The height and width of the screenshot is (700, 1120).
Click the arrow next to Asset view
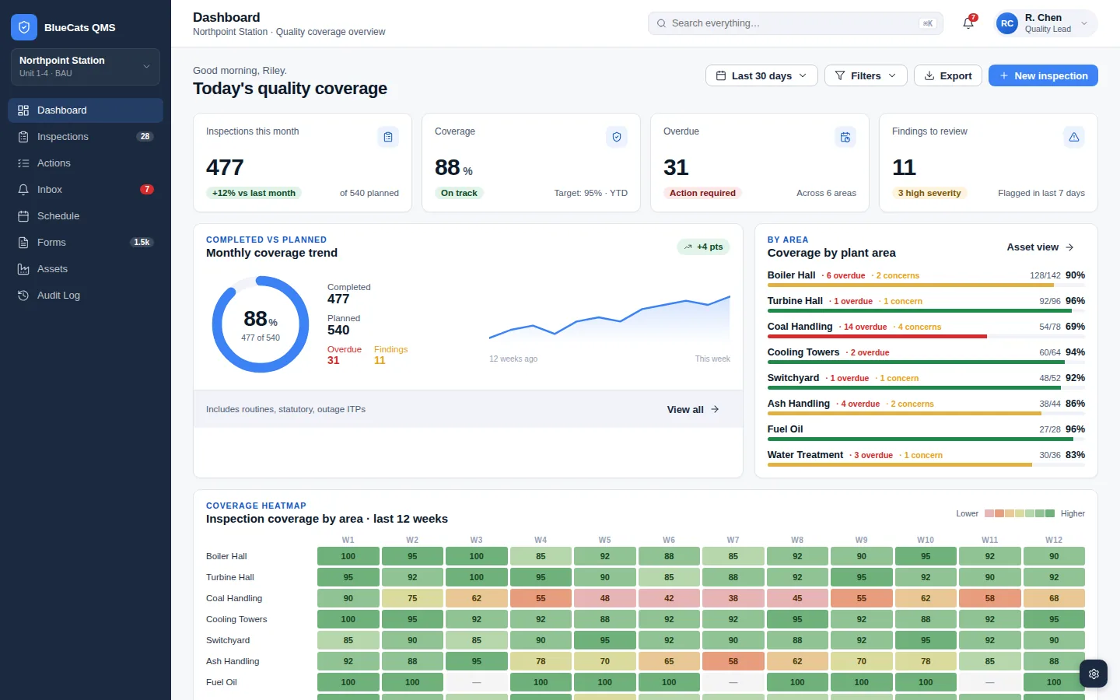coord(1069,247)
